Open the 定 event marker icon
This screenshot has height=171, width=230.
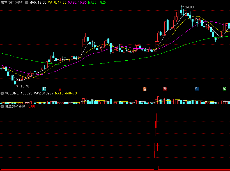pyautogui.click(x=144, y=89)
